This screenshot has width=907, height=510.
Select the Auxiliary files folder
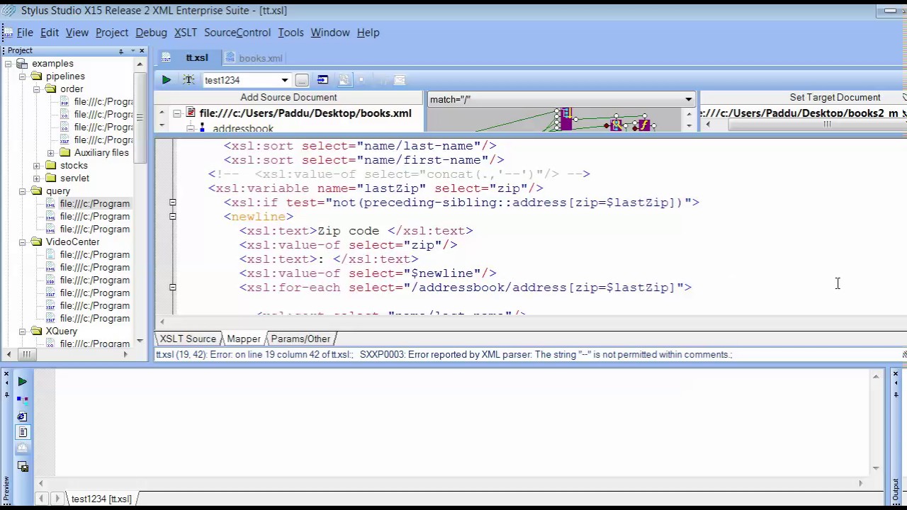coord(101,153)
